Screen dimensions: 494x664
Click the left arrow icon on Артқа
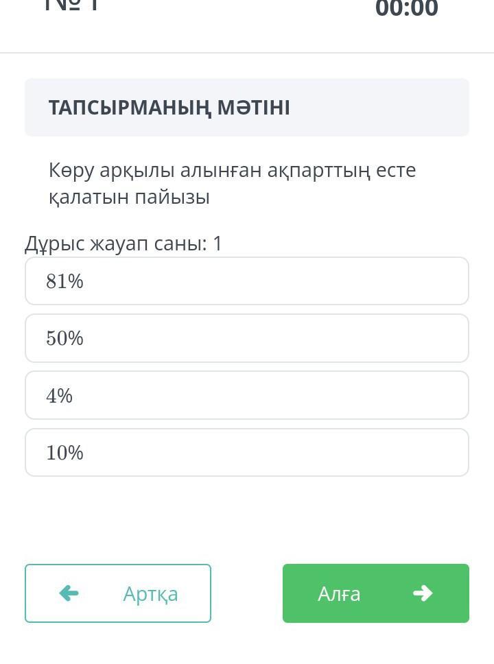pos(69,593)
